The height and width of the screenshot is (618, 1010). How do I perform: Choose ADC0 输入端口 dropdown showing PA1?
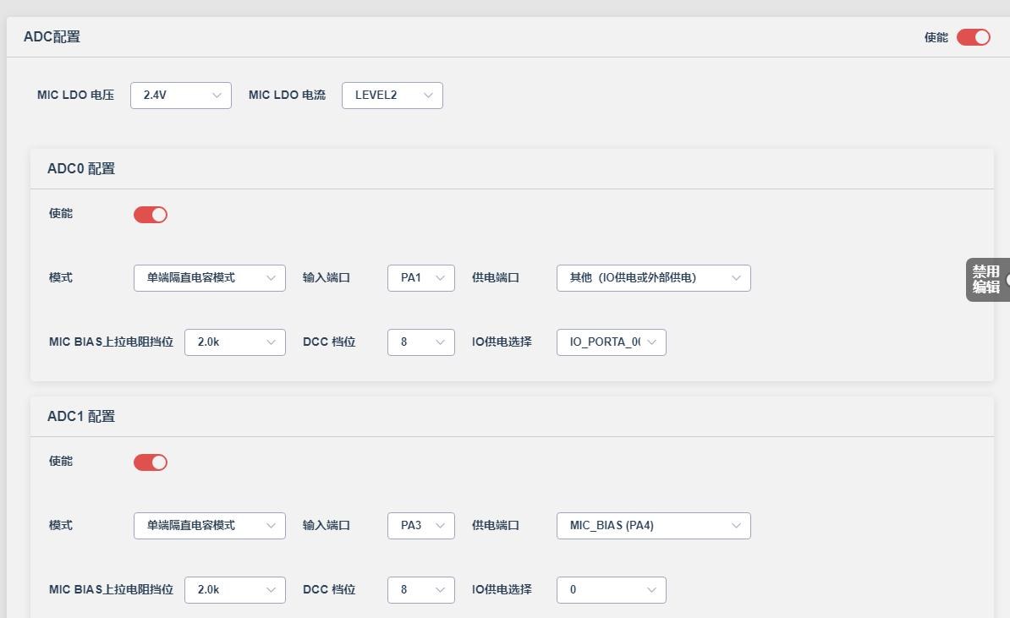point(421,278)
